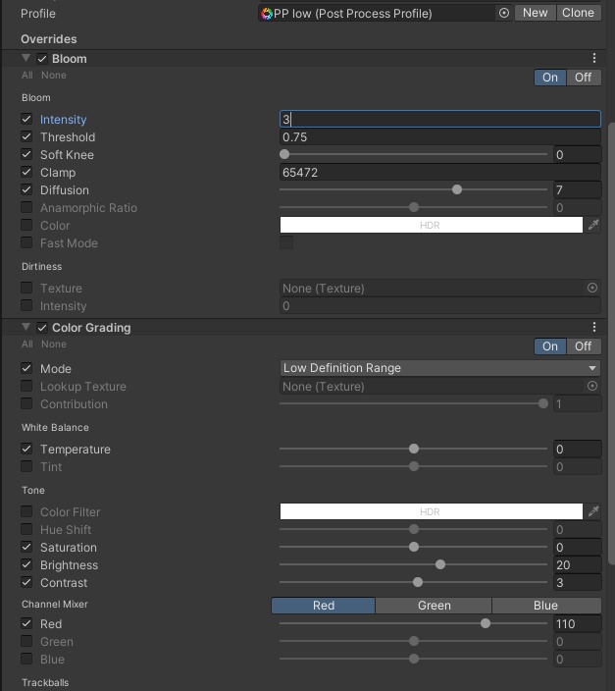
Task: Click the Channel Mixer Red slider handle
Action: 486,623
